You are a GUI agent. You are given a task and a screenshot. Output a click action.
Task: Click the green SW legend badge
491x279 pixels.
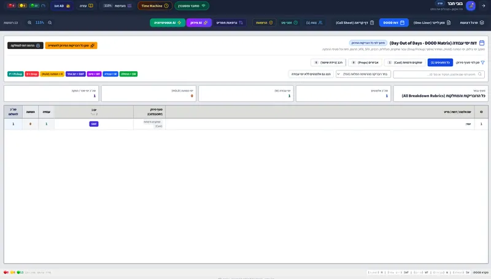click(x=128, y=74)
